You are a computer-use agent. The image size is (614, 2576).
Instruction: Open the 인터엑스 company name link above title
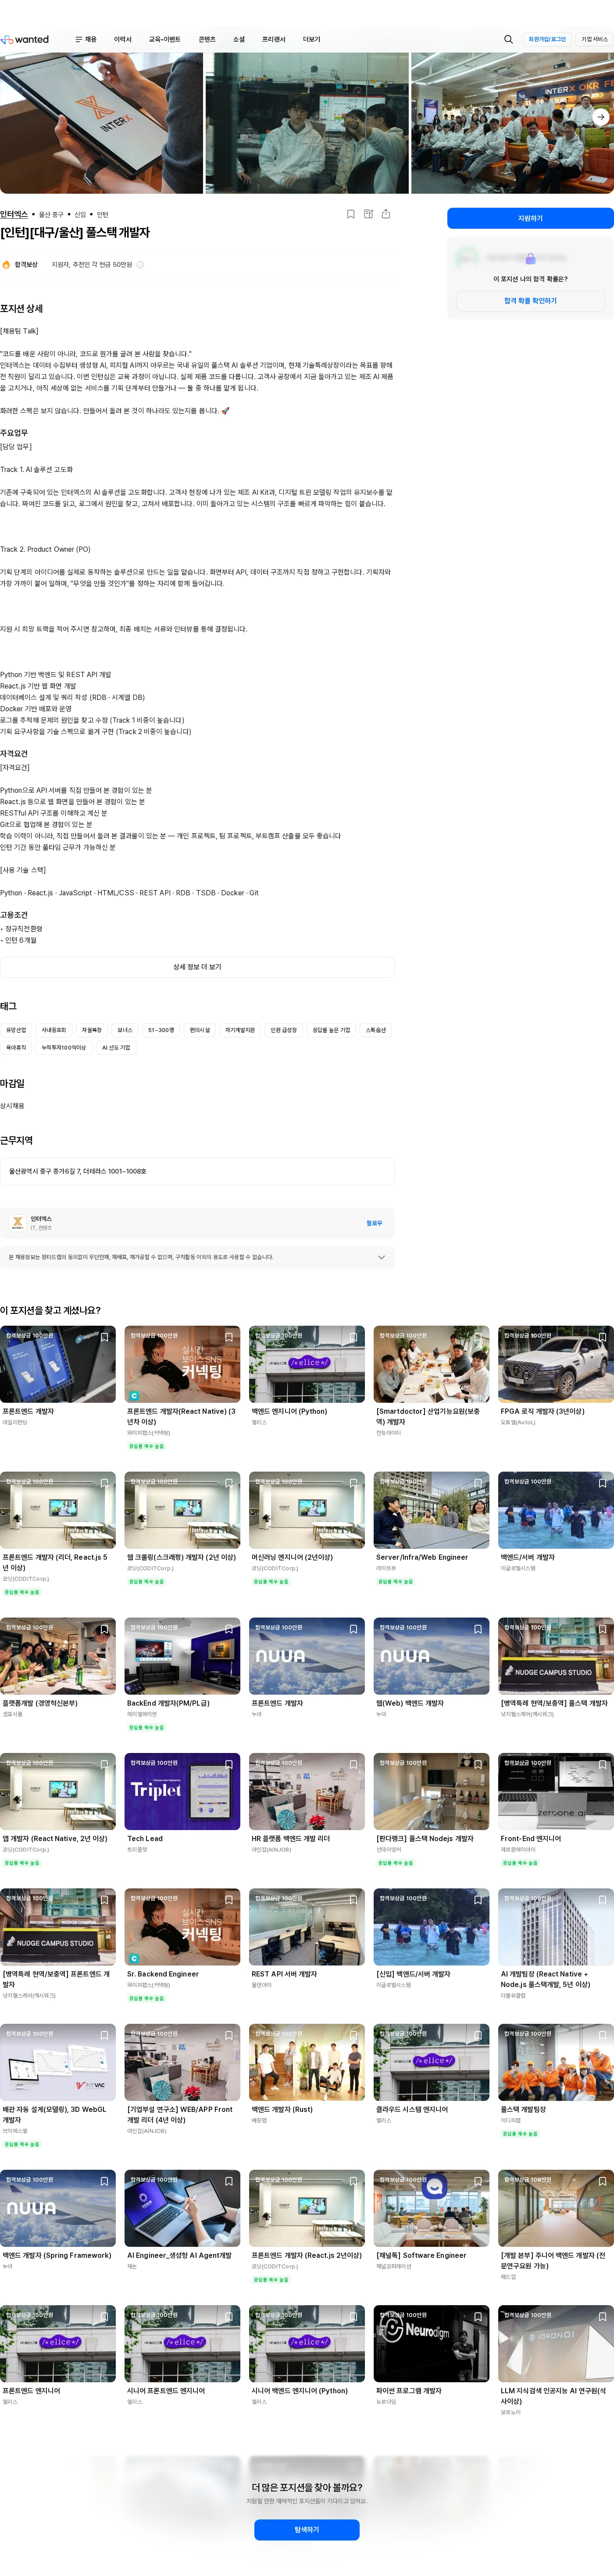click(x=14, y=214)
